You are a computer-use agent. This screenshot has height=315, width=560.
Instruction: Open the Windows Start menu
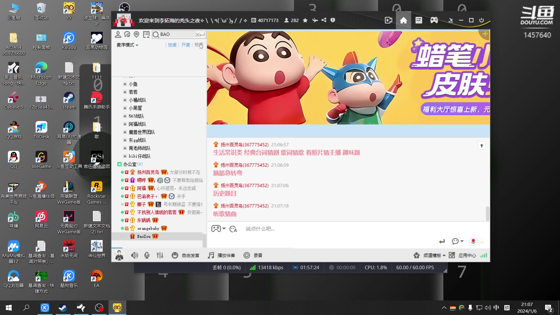(x=8, y=308)
